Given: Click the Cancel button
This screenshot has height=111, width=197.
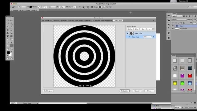Looking at the screenshot, I should [137, 91].
